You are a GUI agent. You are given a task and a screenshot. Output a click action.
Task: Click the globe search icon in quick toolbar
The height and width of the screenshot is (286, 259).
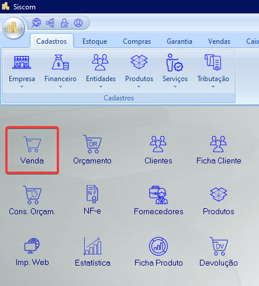point(36,23)
